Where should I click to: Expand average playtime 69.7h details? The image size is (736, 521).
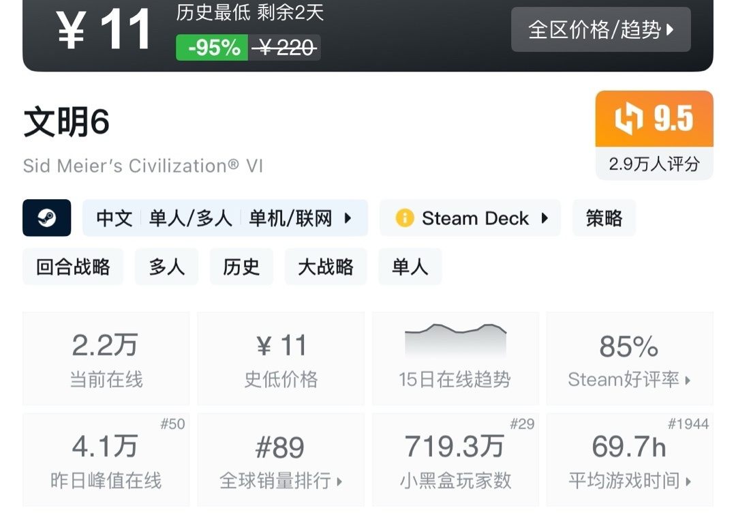(629, 460)
